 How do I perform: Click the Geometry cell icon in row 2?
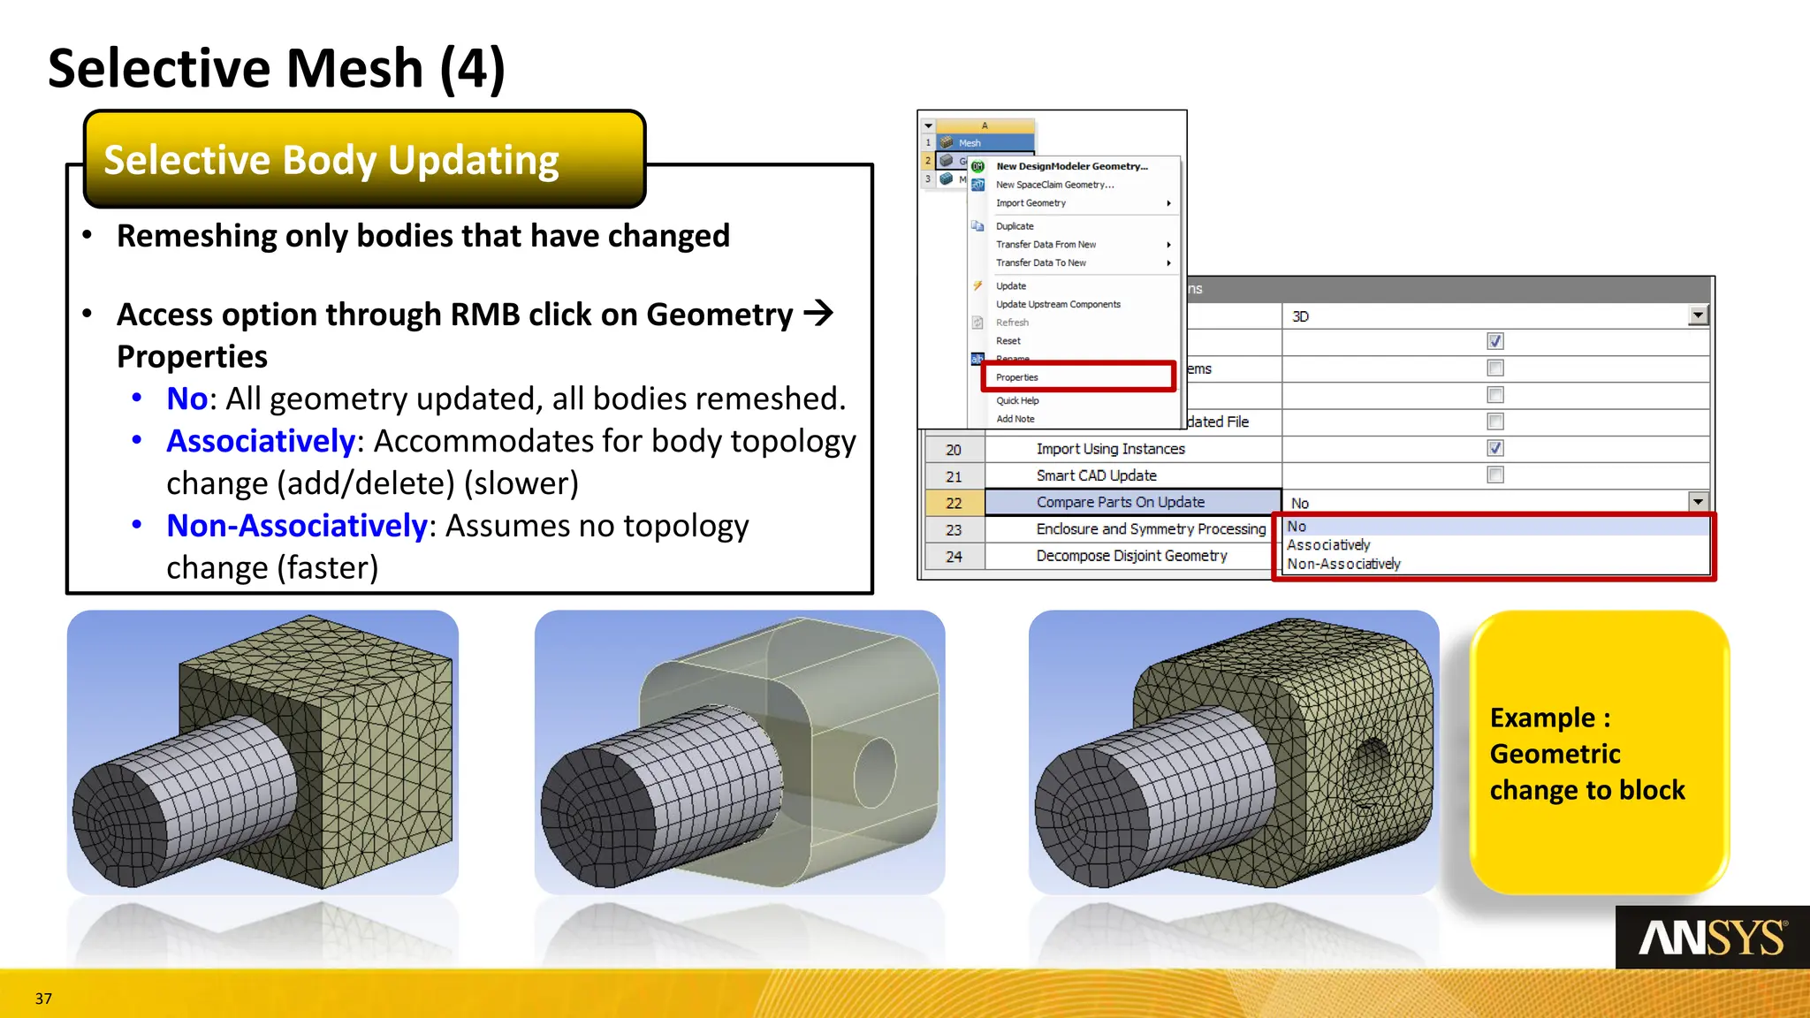click(947, 161)
